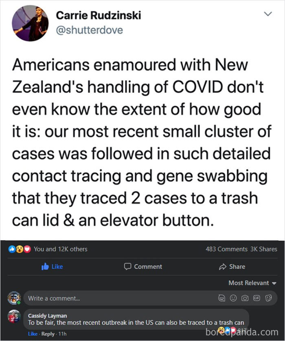Like Cassidy Layman's comment
This screenshot has width=285, height=341.
33,334
